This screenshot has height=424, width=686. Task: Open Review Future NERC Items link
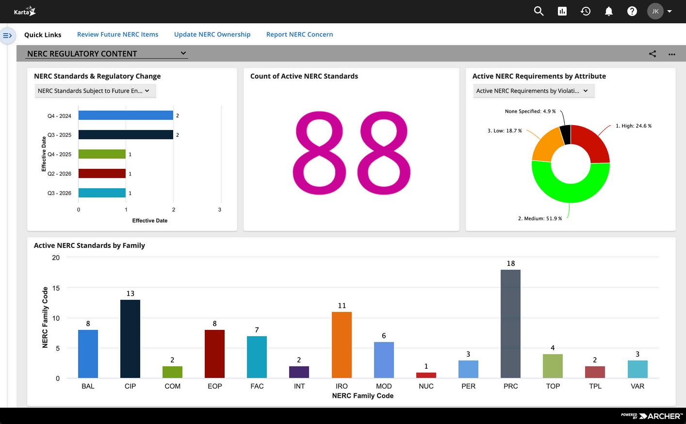tap(118, 34)
